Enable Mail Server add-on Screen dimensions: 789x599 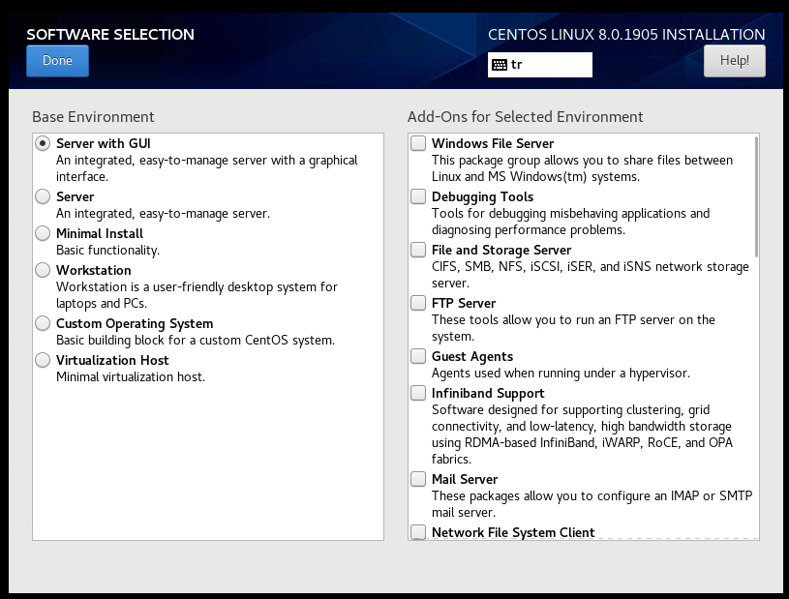tap(418, 479)
